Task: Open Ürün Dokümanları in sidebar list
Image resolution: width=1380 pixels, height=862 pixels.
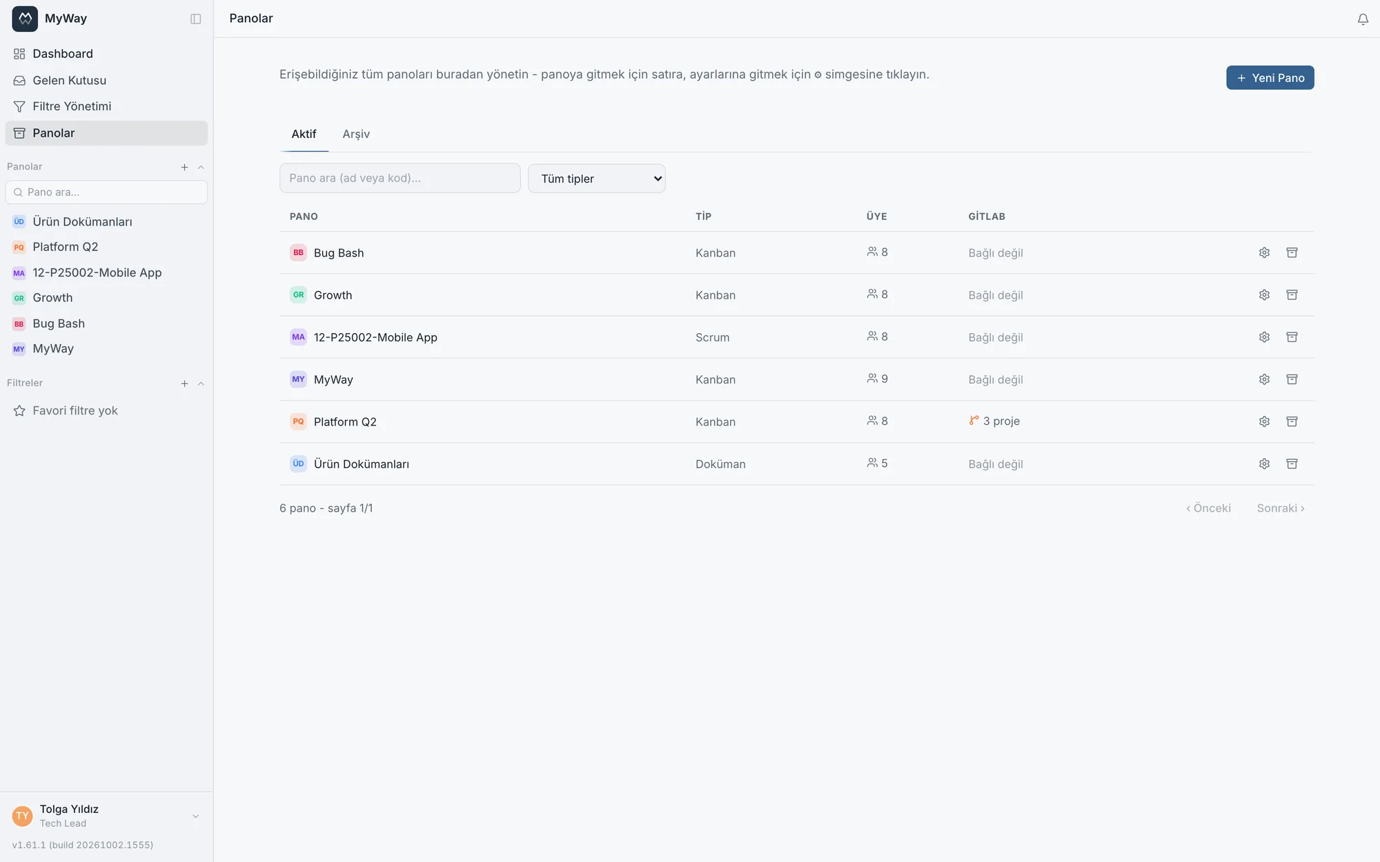Action: pyautogui.click(x=106, y=221)
